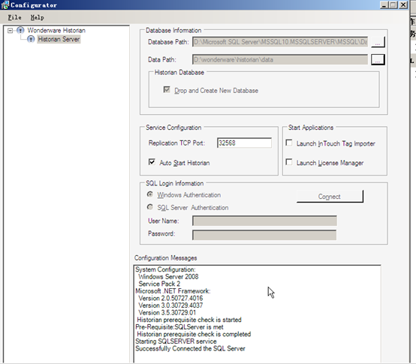
Task: Click 'Successfully Connected the SQL Server' message
Action: (x=190, y=349)
